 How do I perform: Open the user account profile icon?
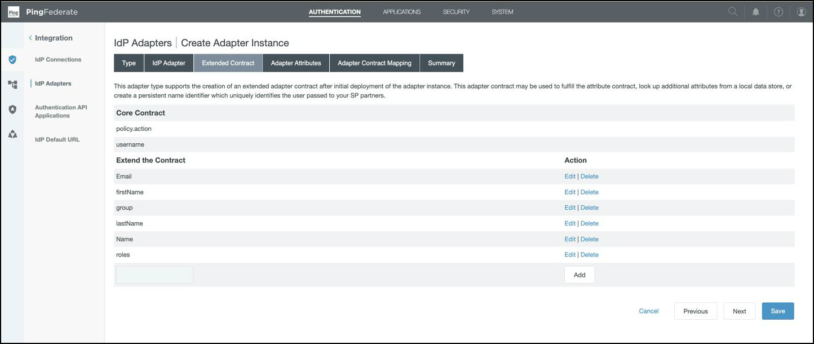[x=801, y=12]
